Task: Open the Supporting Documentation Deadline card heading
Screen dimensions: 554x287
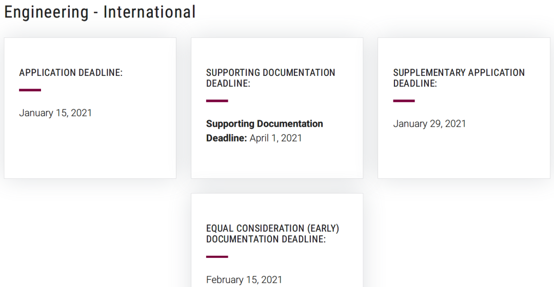Action: click(x=271, y=78)
